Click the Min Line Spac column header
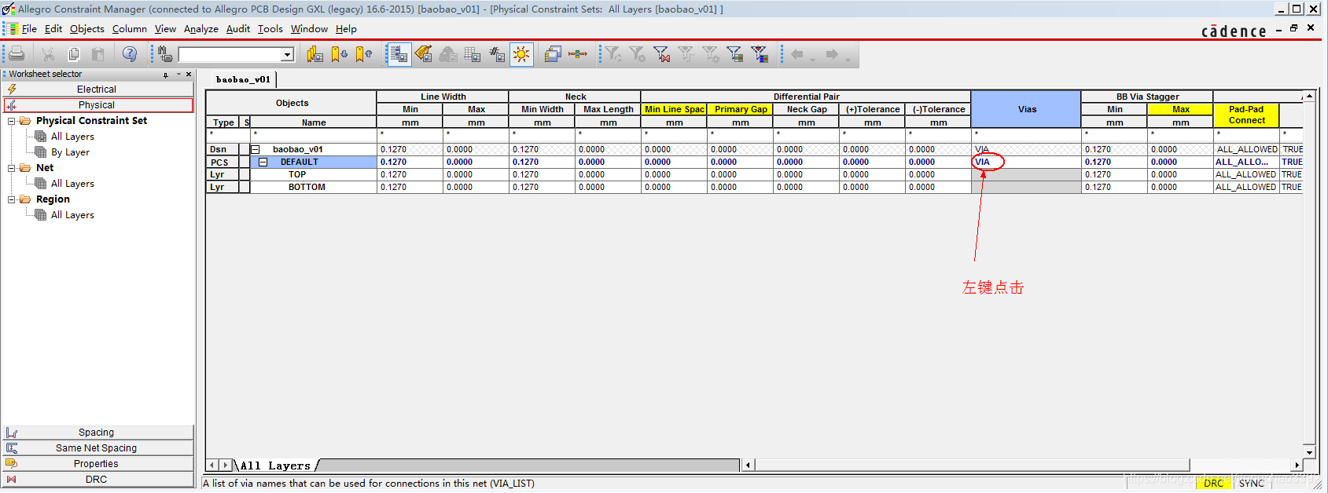This screenshot has height=493, width=1328. point(674,109)
